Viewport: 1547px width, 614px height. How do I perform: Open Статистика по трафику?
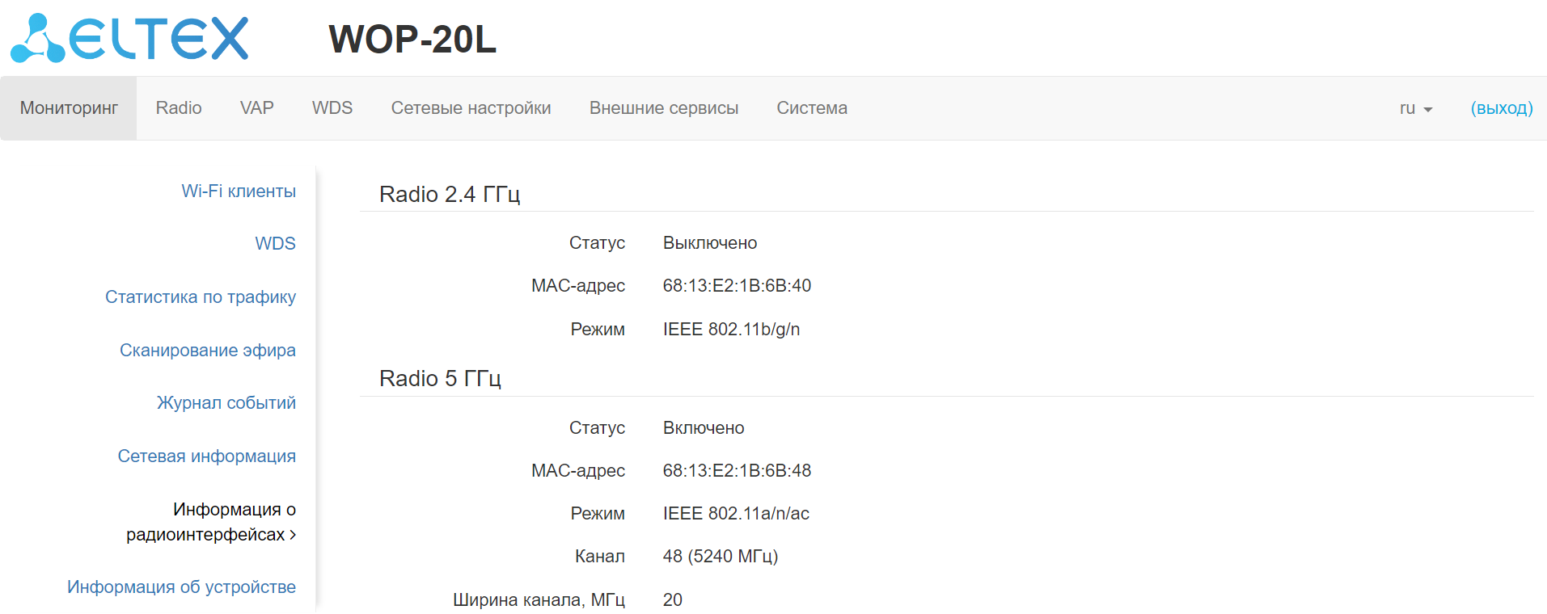201,297
